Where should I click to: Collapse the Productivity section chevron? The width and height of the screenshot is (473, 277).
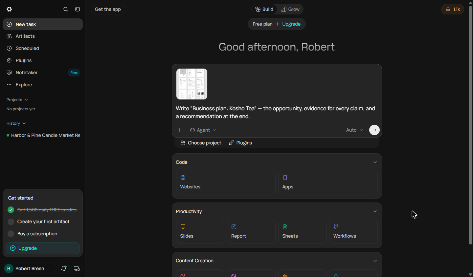pyautogui.click(x=375, y=211)
